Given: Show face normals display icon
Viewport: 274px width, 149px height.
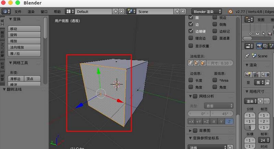Looking at the screenshot, I should click(203, 63).
